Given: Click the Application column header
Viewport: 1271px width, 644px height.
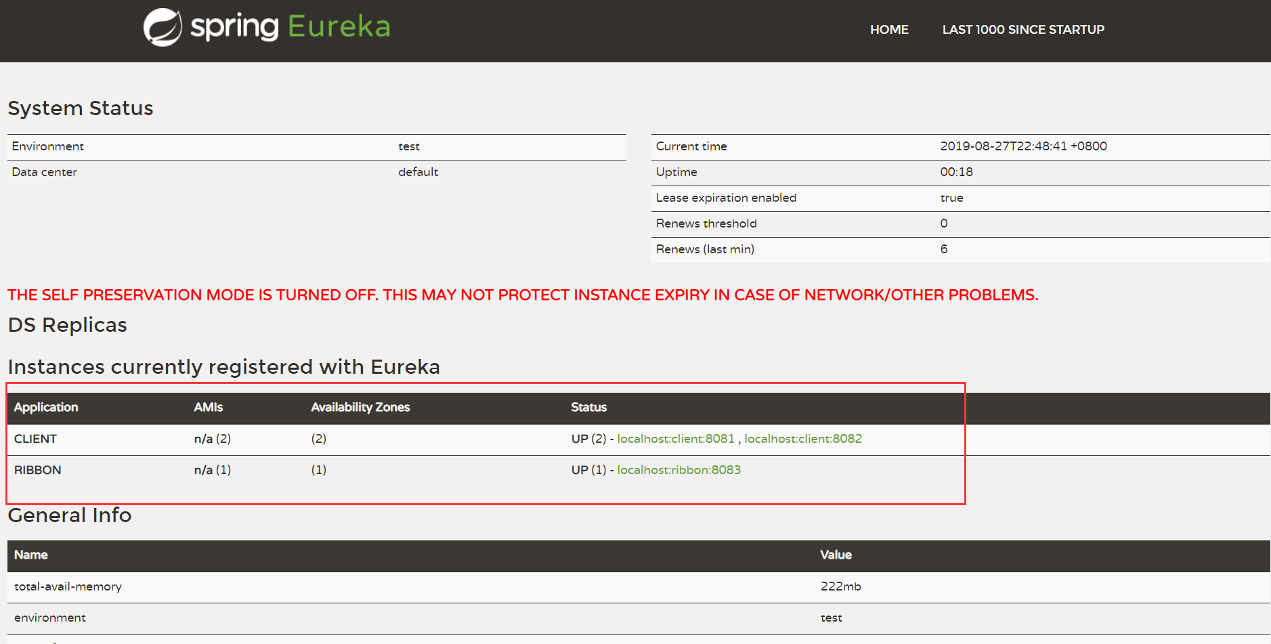Looking at the screenshot, I should point(46,407).
